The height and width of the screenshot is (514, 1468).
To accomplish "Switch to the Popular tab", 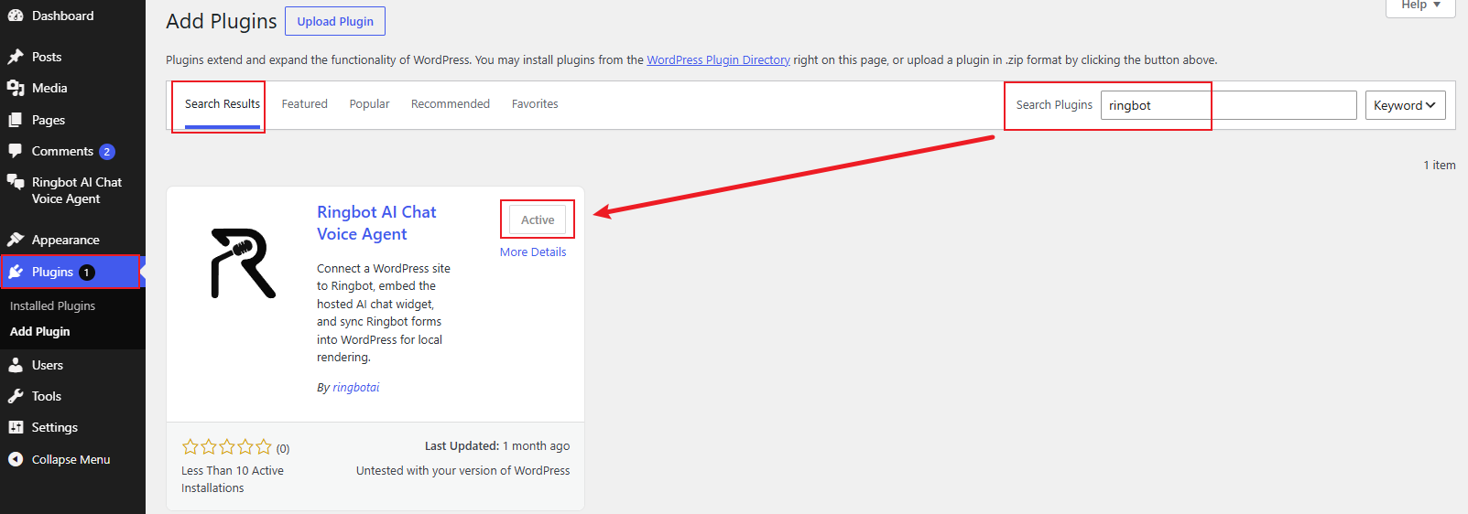I will click(x=369, y=104).
